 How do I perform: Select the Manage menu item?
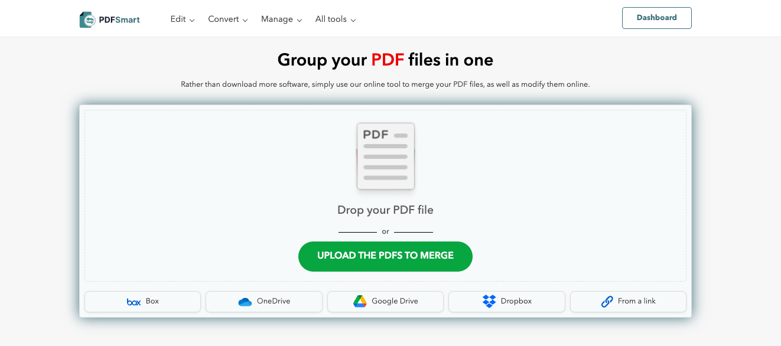click(x=276, y=19)
